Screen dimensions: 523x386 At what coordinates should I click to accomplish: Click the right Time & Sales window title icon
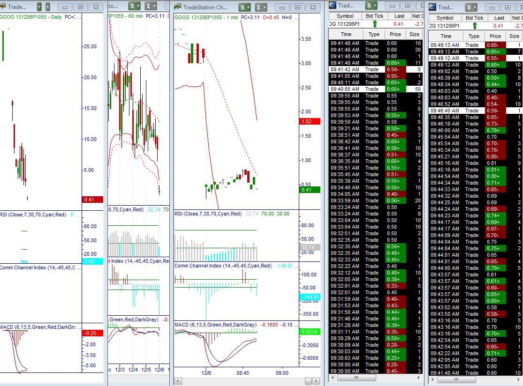[x=432, y=7]
